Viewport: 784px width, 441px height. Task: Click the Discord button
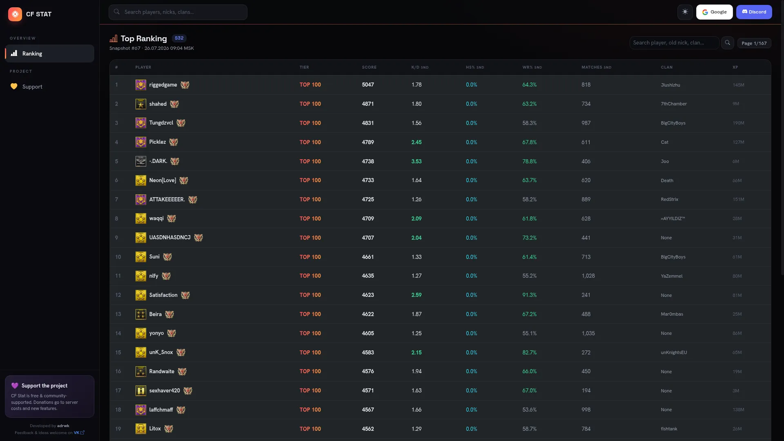pyautogui.click(x=754, y=12)
